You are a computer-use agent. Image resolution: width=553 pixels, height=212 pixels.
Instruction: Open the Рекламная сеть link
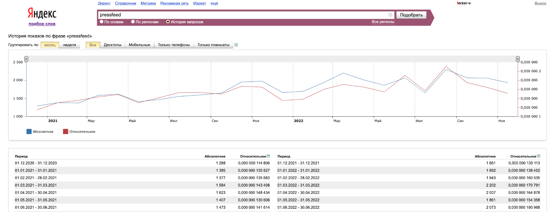[175, 3]
